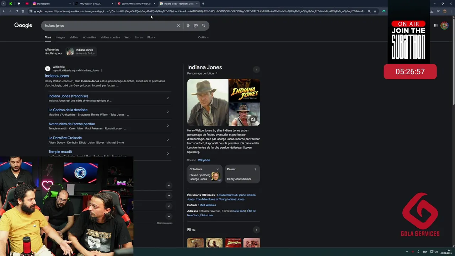Close the Instagram tab
This screenshot has width=455, height=256.
[x=70, y=4]
